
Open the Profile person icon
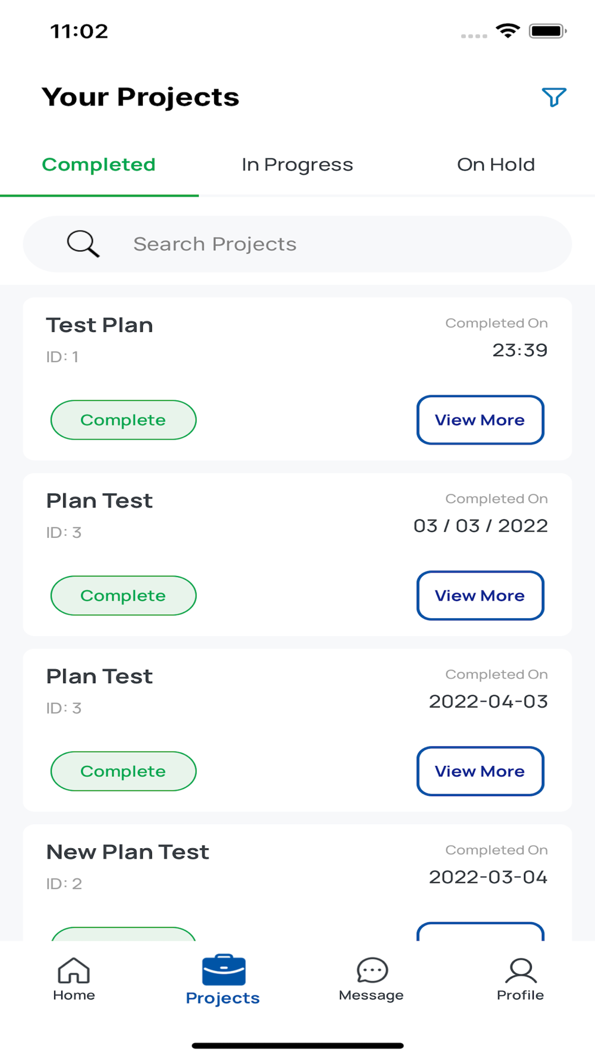[521, 970]
